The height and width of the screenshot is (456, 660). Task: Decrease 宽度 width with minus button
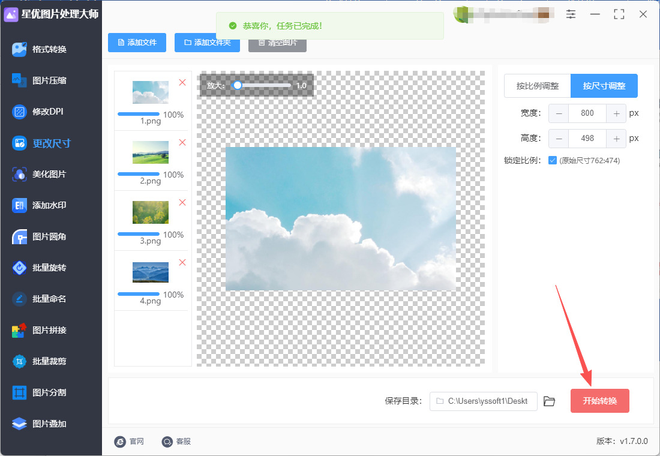[x=559, y=113]
